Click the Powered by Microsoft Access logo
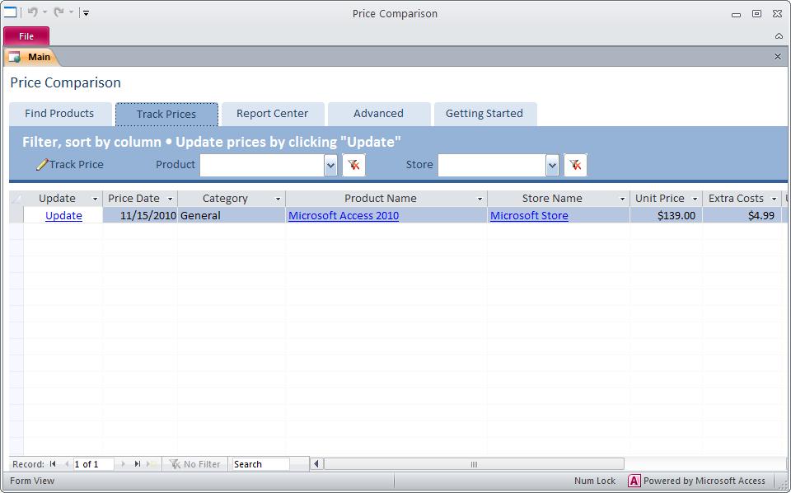Screen dimensions: 791x493 [634, 481]
